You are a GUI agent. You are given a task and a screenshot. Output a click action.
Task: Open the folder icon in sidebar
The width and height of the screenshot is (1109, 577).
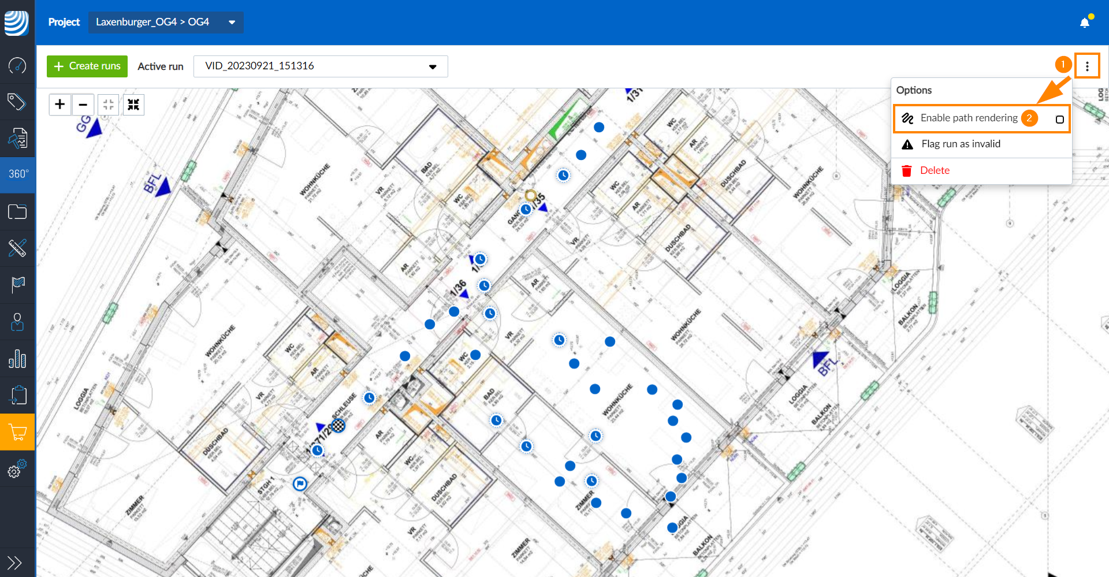point(17,212)
